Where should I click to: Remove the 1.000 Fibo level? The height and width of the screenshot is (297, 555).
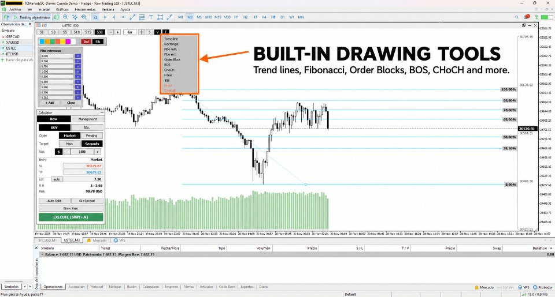tap(78, 72)
